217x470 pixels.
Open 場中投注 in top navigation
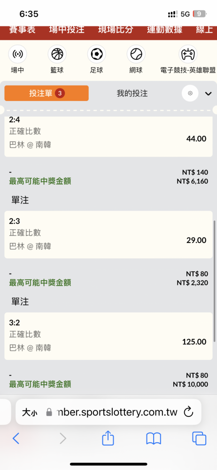(x=67, y=30)
